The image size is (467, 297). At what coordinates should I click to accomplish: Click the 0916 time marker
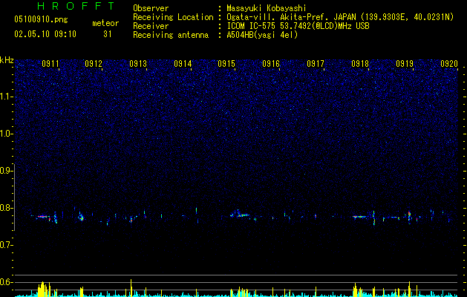point(271,64)
